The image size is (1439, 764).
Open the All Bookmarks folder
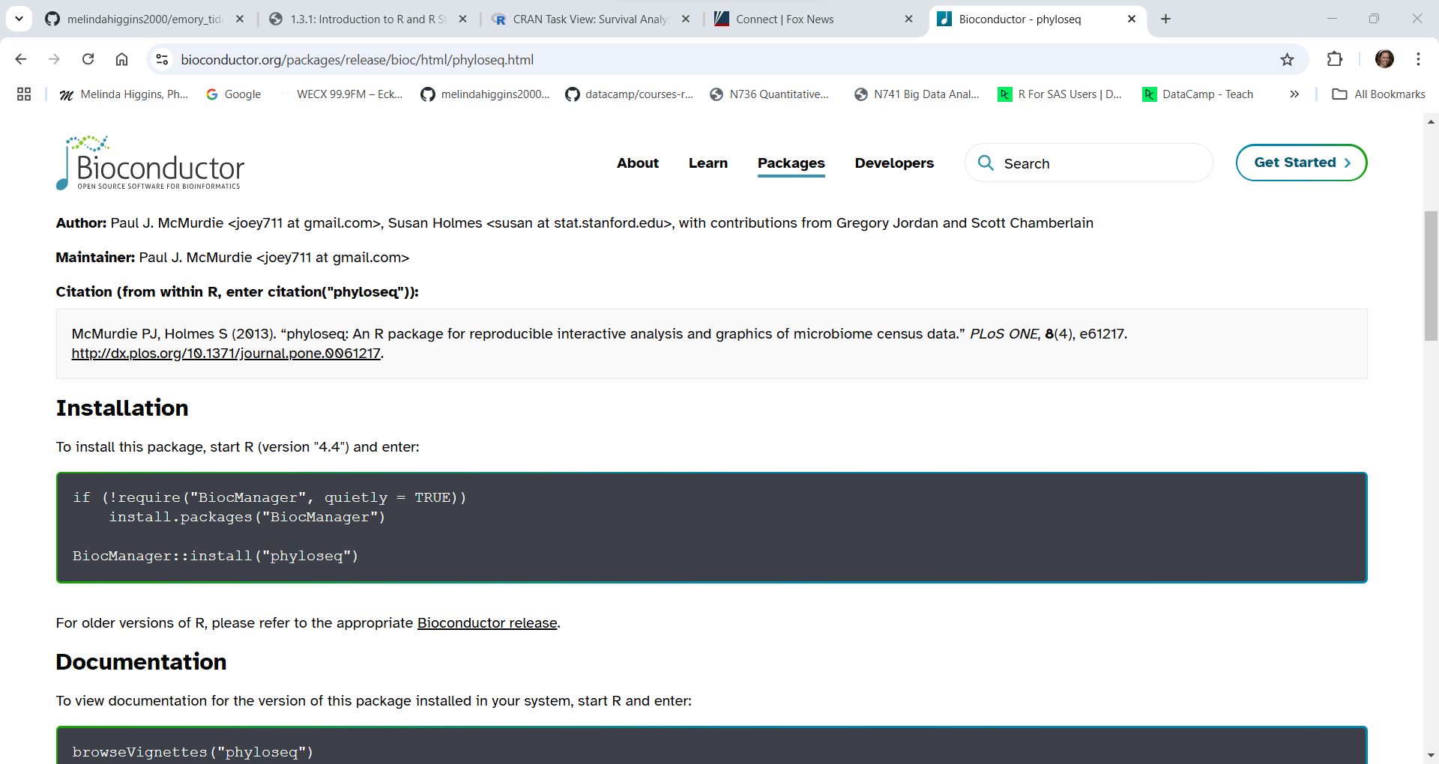[x=1378, y=94]
